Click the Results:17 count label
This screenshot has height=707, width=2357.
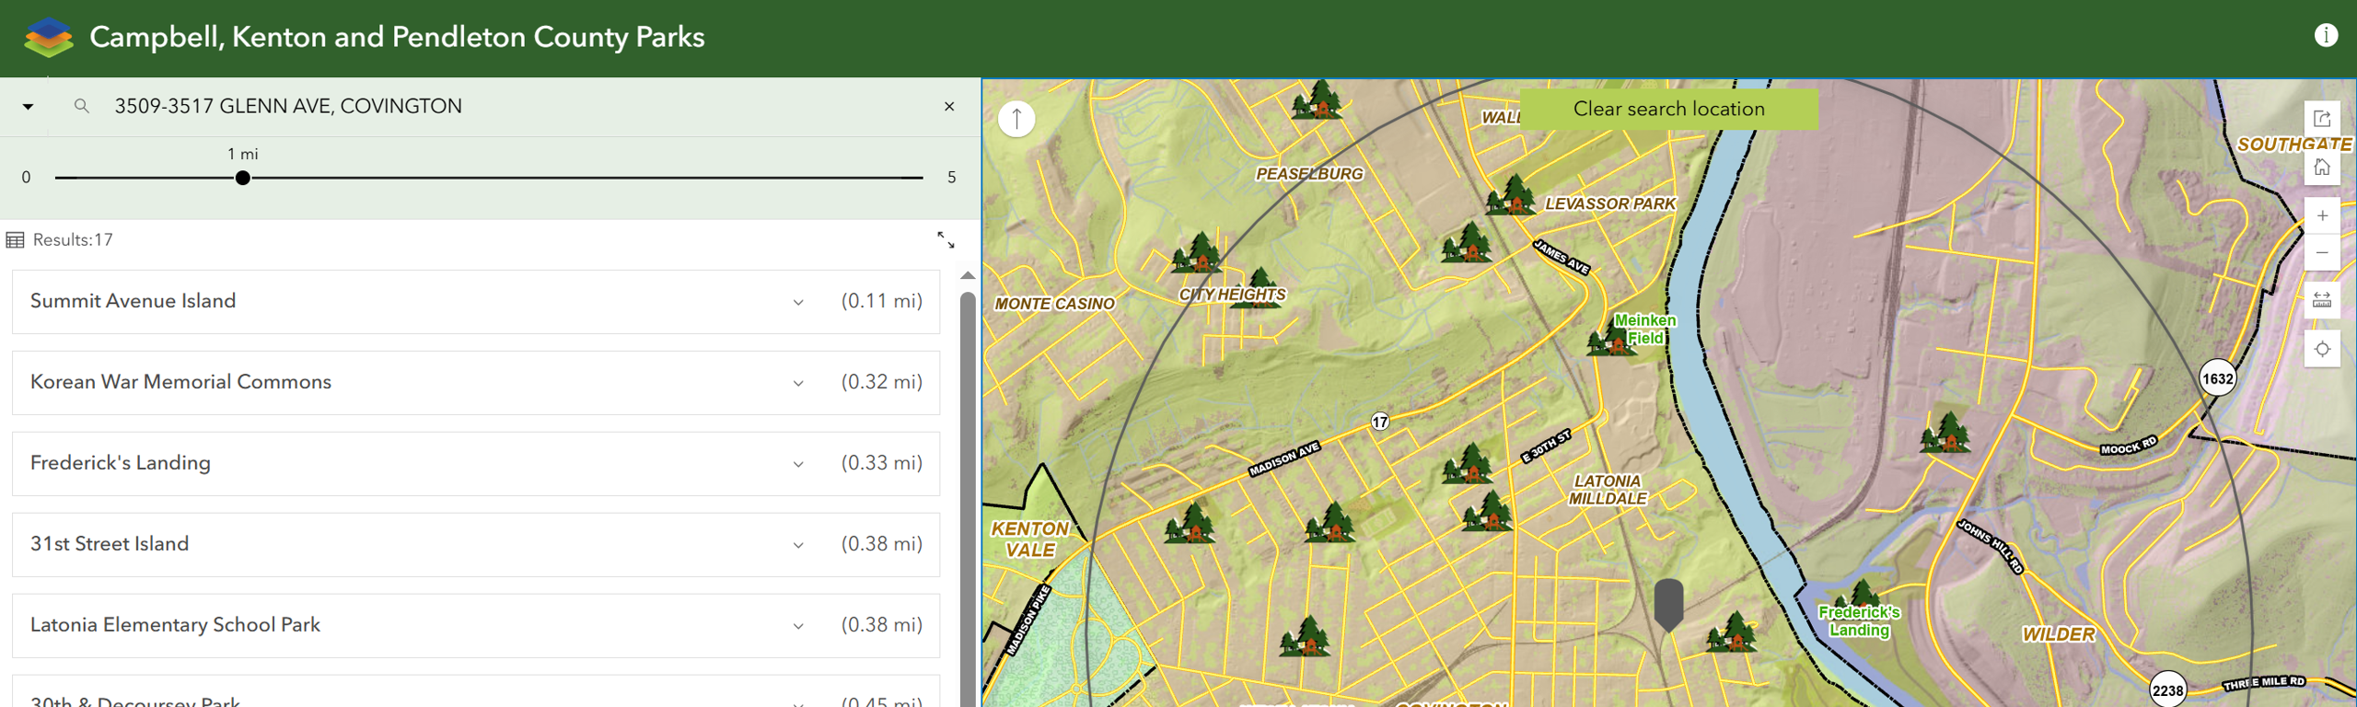(x=73, y=240)
